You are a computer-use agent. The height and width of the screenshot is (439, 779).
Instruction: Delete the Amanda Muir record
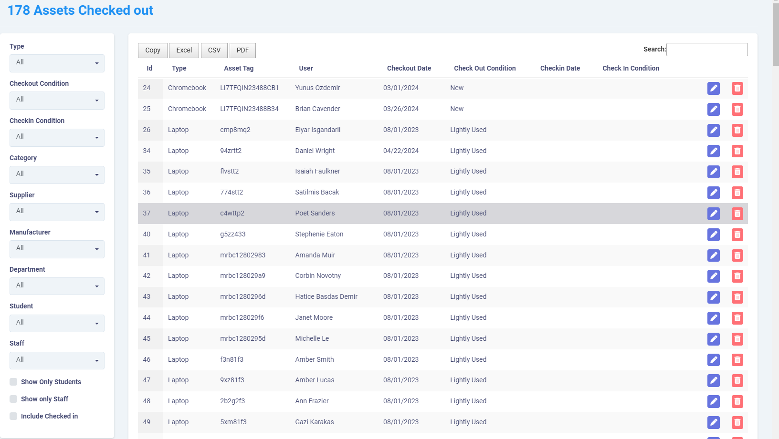[737, 255]
